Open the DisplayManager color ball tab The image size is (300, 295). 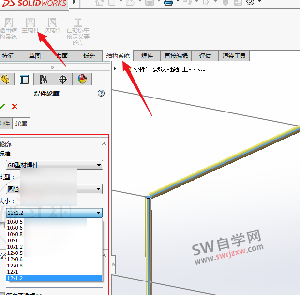[x=82, y=79]
